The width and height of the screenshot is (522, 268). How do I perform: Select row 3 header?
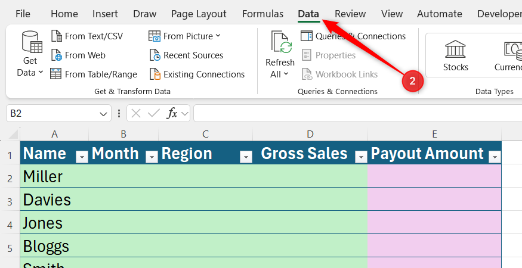pos(10,200)
